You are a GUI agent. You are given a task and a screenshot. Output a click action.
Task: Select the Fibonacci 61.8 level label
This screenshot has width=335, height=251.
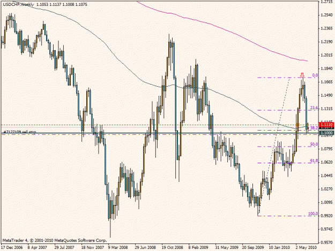pos(314,161)
